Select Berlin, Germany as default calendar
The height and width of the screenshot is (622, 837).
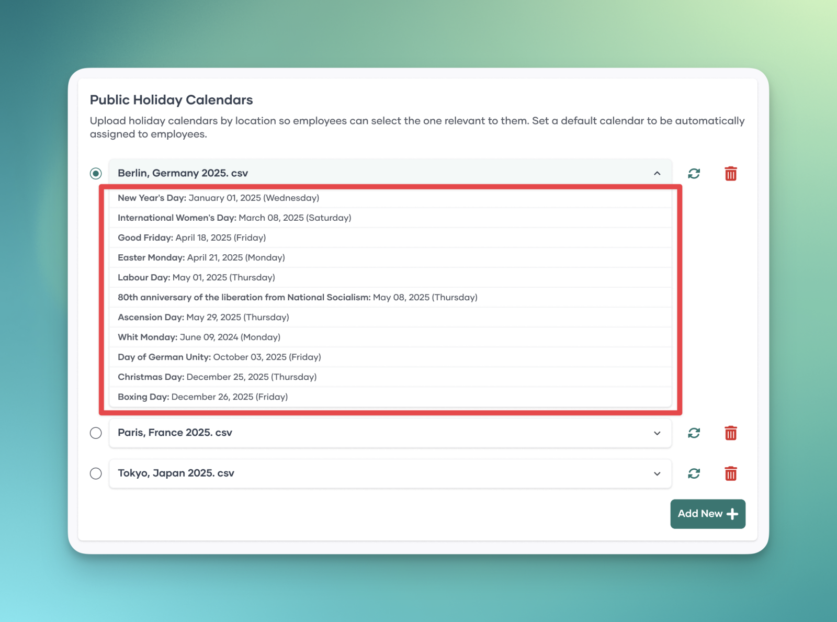click(96, 173)
